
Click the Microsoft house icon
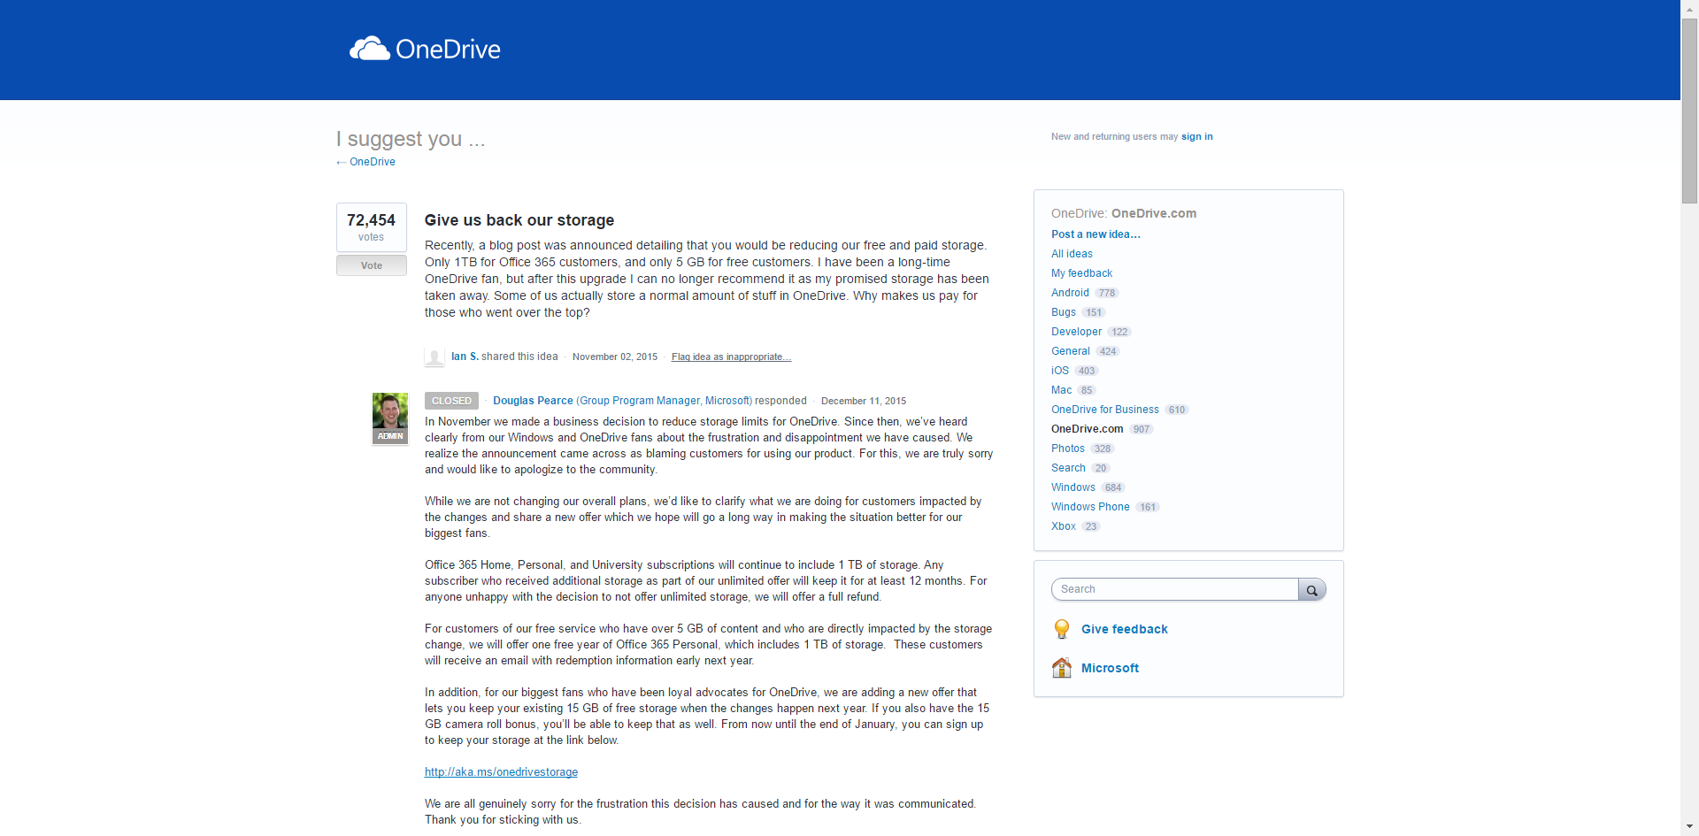click(x=1062, y=668)
